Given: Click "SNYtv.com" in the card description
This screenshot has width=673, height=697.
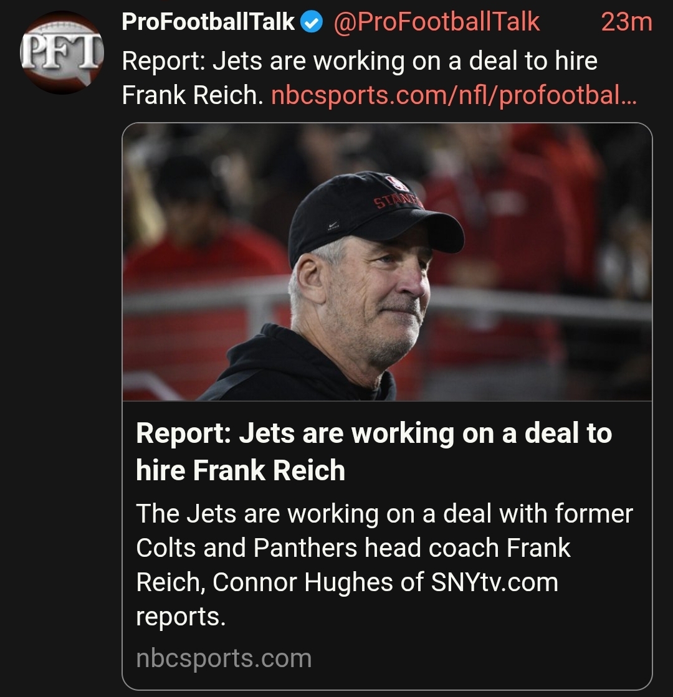Looking at the screenshot, I should [x=494, y=582].
